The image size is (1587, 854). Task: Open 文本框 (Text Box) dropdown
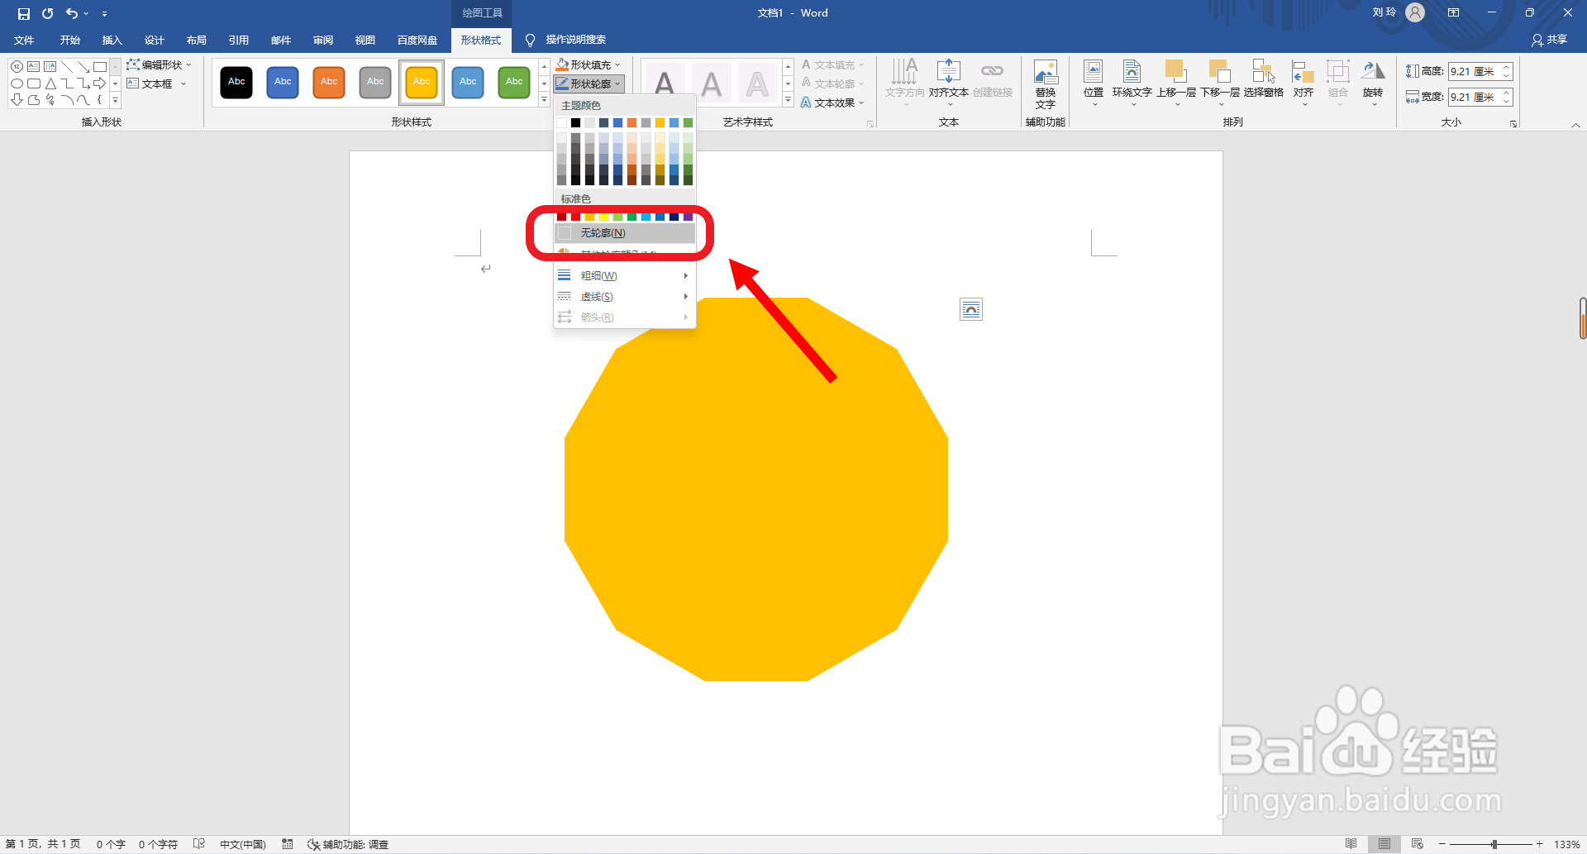click(x=156, y=83)
